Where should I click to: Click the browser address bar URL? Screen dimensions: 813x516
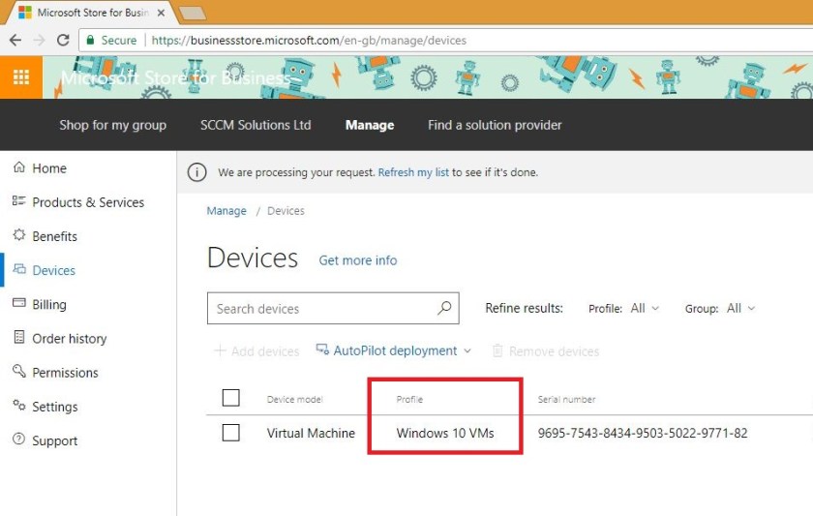click(x=309, y=40)
